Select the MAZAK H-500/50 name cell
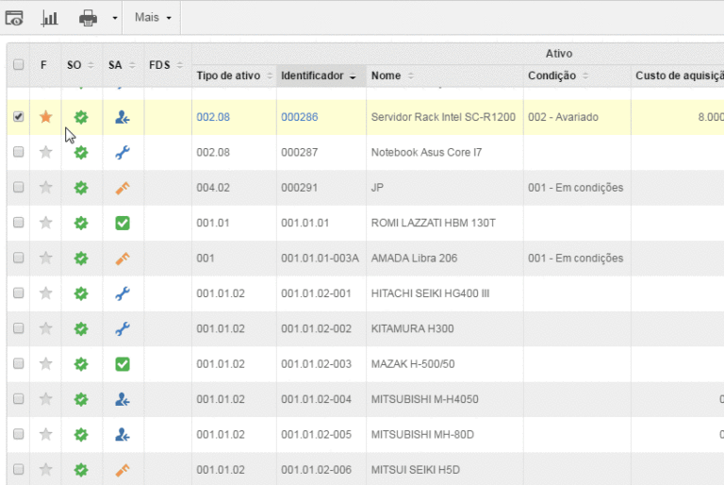 (415, 364)
